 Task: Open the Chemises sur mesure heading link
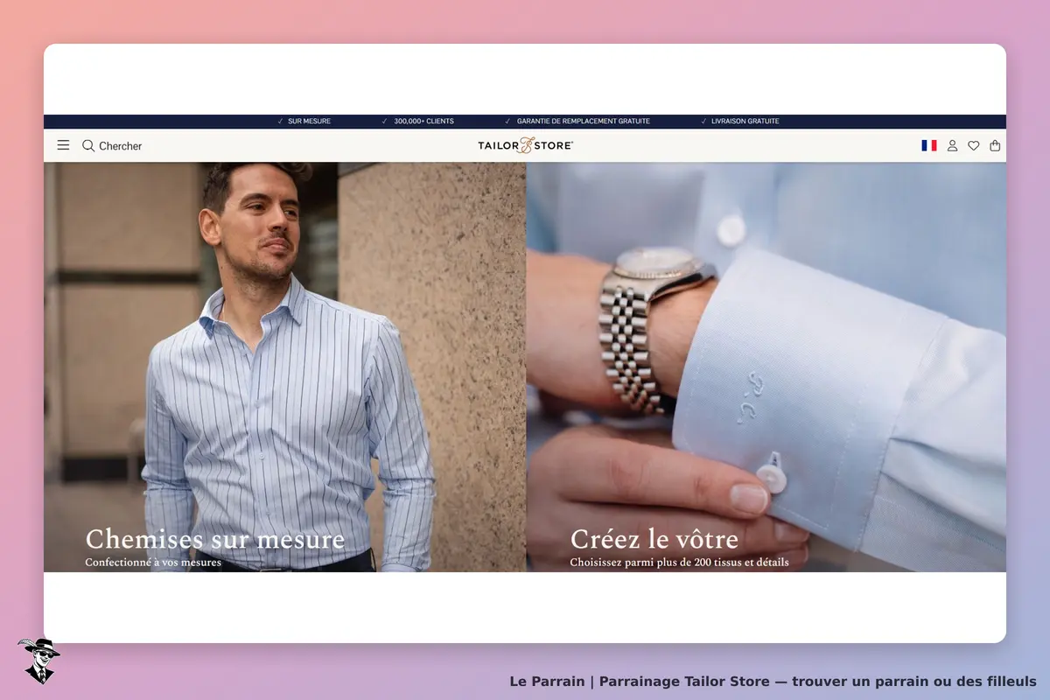(x=214, y=538)
